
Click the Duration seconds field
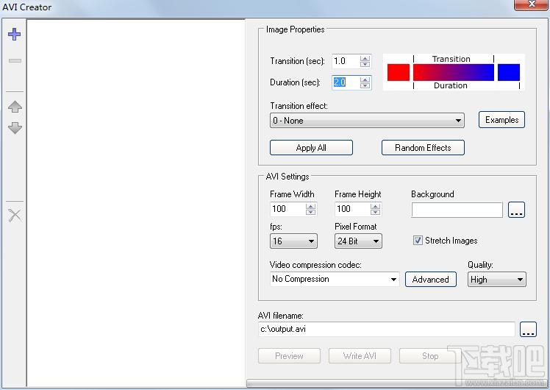point(346,82)
